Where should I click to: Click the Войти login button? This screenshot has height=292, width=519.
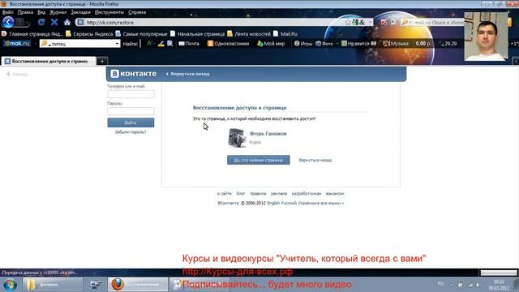[131, 122]
